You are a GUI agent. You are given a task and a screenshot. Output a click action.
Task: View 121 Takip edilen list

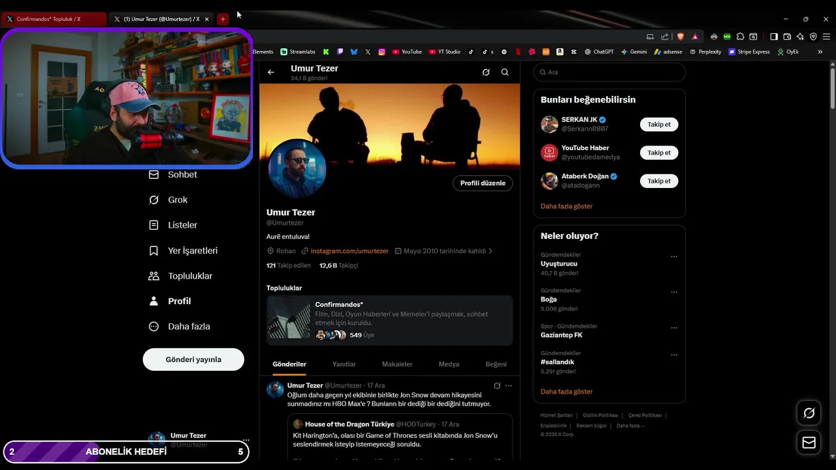click(289, 266)
